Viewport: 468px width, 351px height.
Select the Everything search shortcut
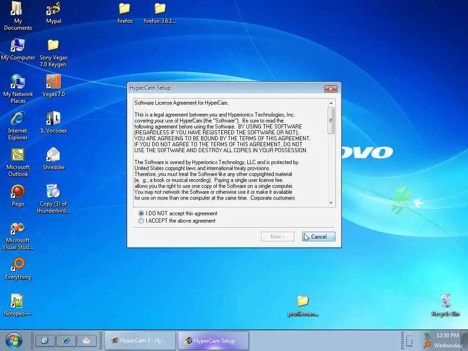[x=18, y=269]
